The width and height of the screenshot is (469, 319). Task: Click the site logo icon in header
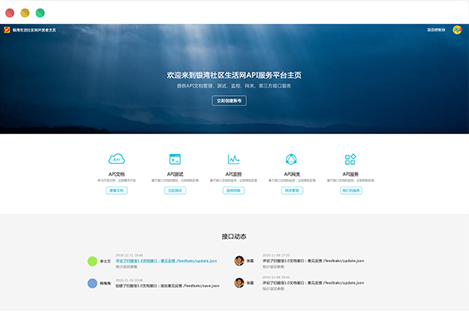[x=7, y=30]
